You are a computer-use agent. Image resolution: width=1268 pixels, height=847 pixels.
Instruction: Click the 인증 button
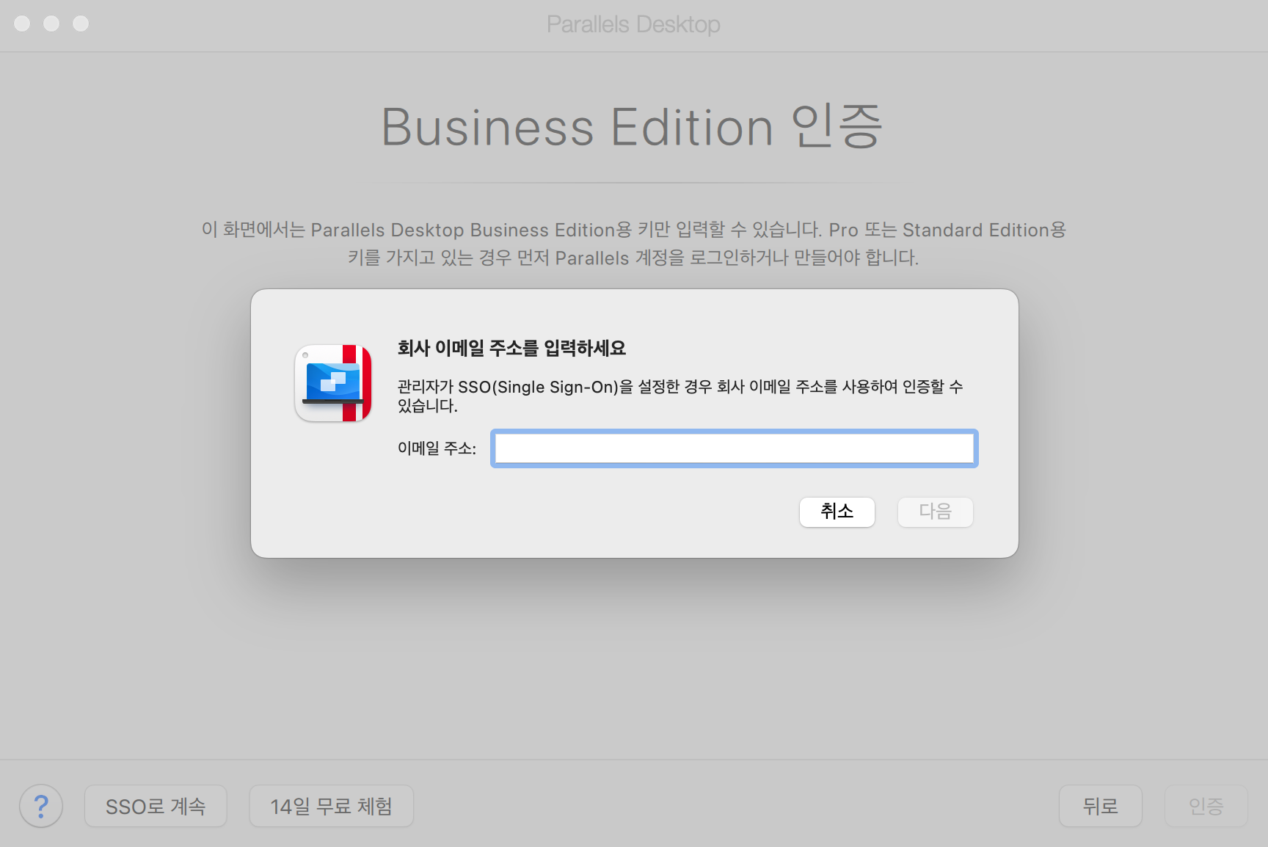click(x=1206, y=806)
